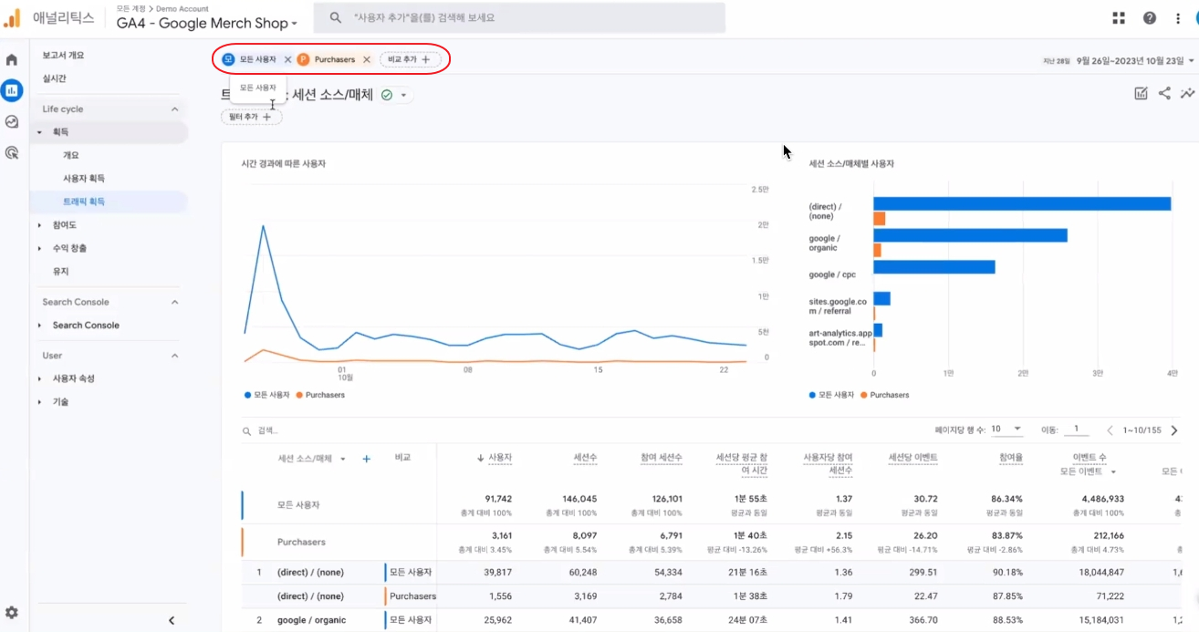Image resolution: width=1199 pixels, height=632 pixels.
Task: Go to next page of table rows
Action: (1173, 430)
